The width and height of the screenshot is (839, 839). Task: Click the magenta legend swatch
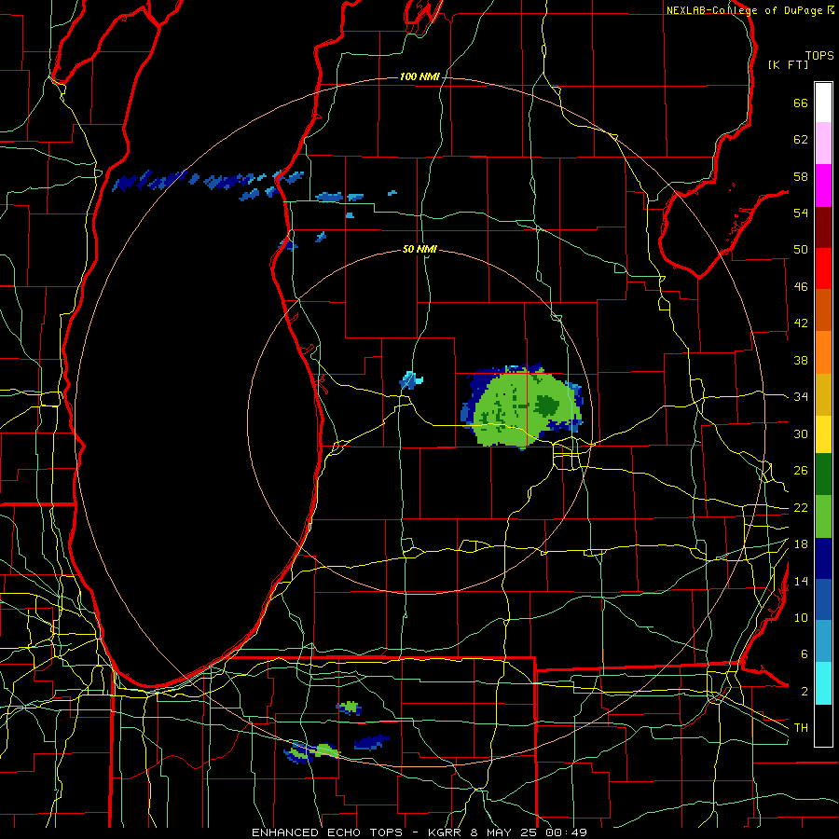click(x=823, y=186)
